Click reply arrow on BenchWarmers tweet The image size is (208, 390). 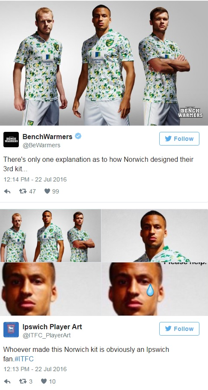[7, 191]
